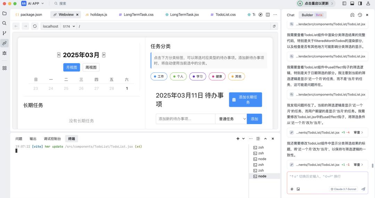375x198 pixels.
Task: Switch to the 调试控制台 panel tab
Action: click(x=52, y=139)
